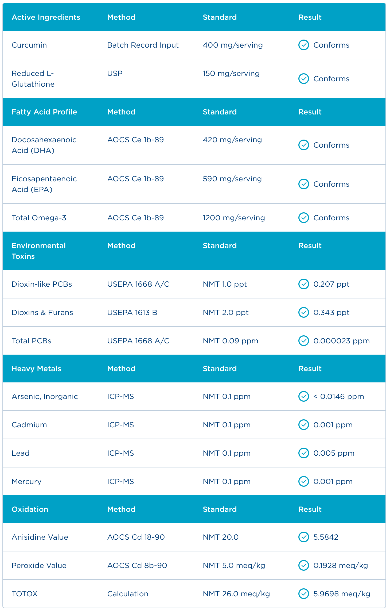
Task: Click the Active Ingredients section header
Action: (x=46, y=17)
